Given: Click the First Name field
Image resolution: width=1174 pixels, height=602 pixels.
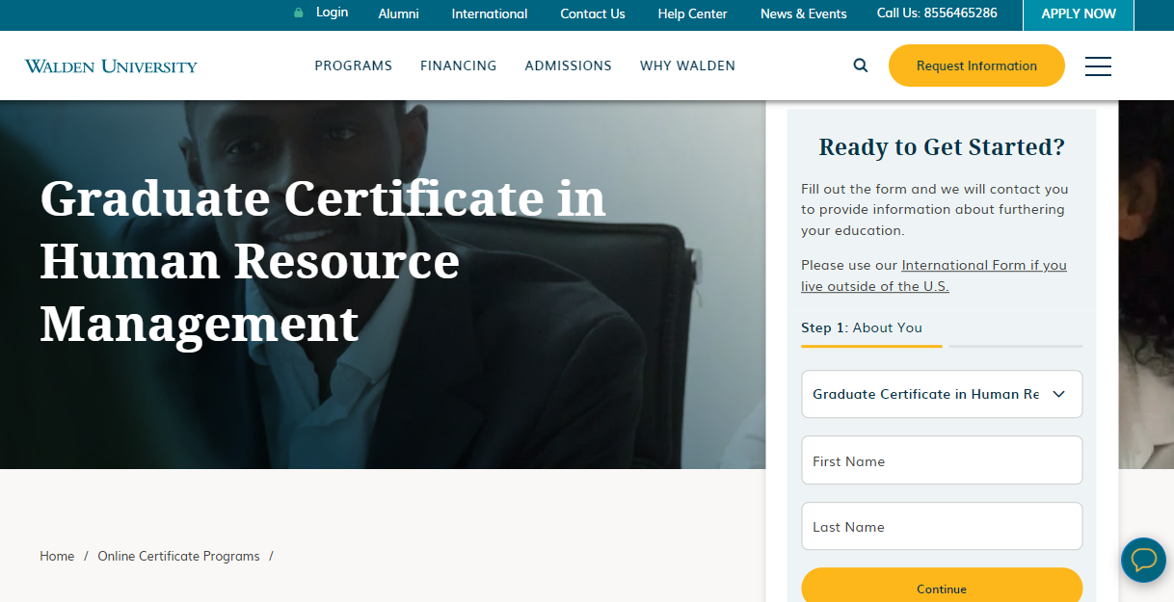Looking at the screenshot, I should [x=942, y=460].
